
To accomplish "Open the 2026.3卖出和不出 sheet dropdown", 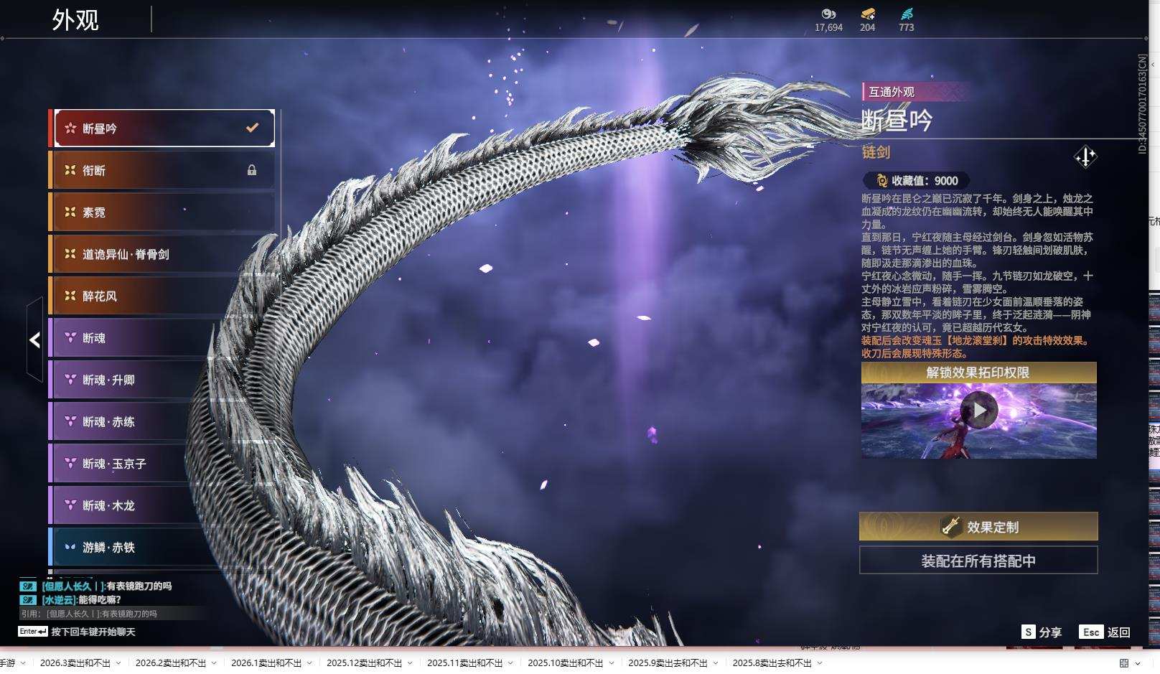I will pyautogui.click(x=118, y=663).
